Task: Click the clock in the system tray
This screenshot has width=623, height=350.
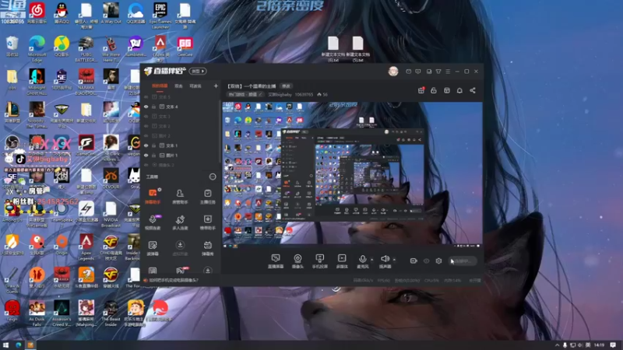Action: (599, 345)
